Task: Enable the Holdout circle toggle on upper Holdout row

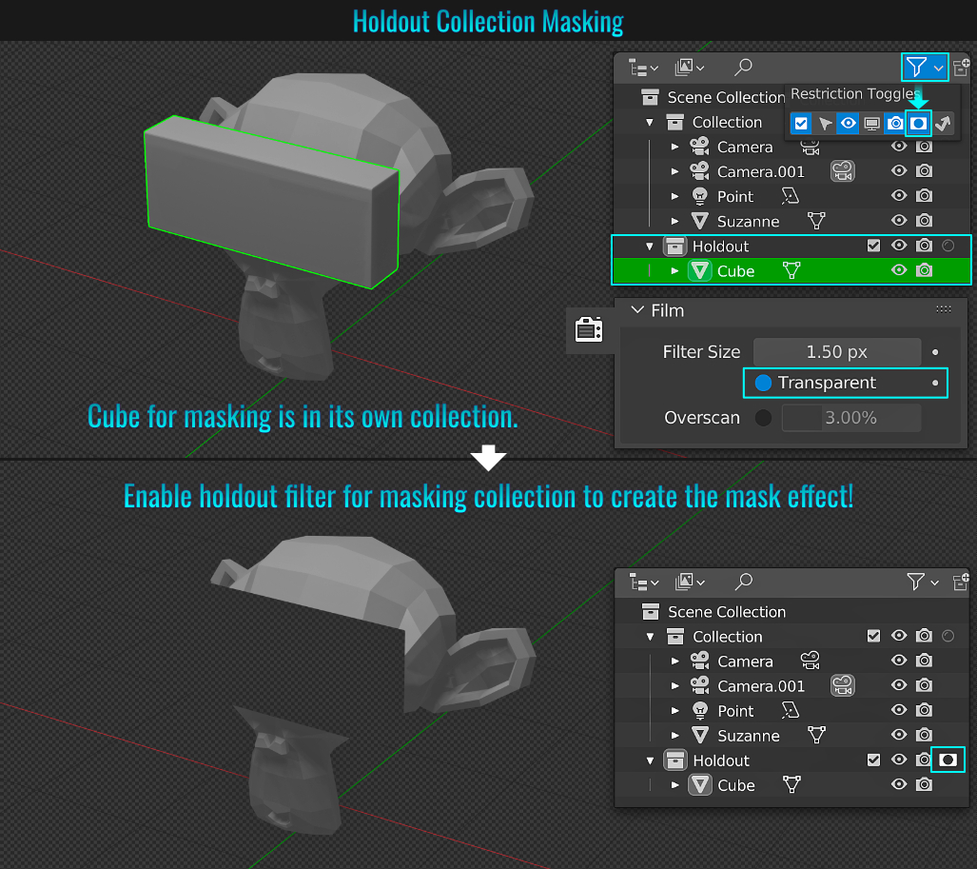Action: point(948,246)
